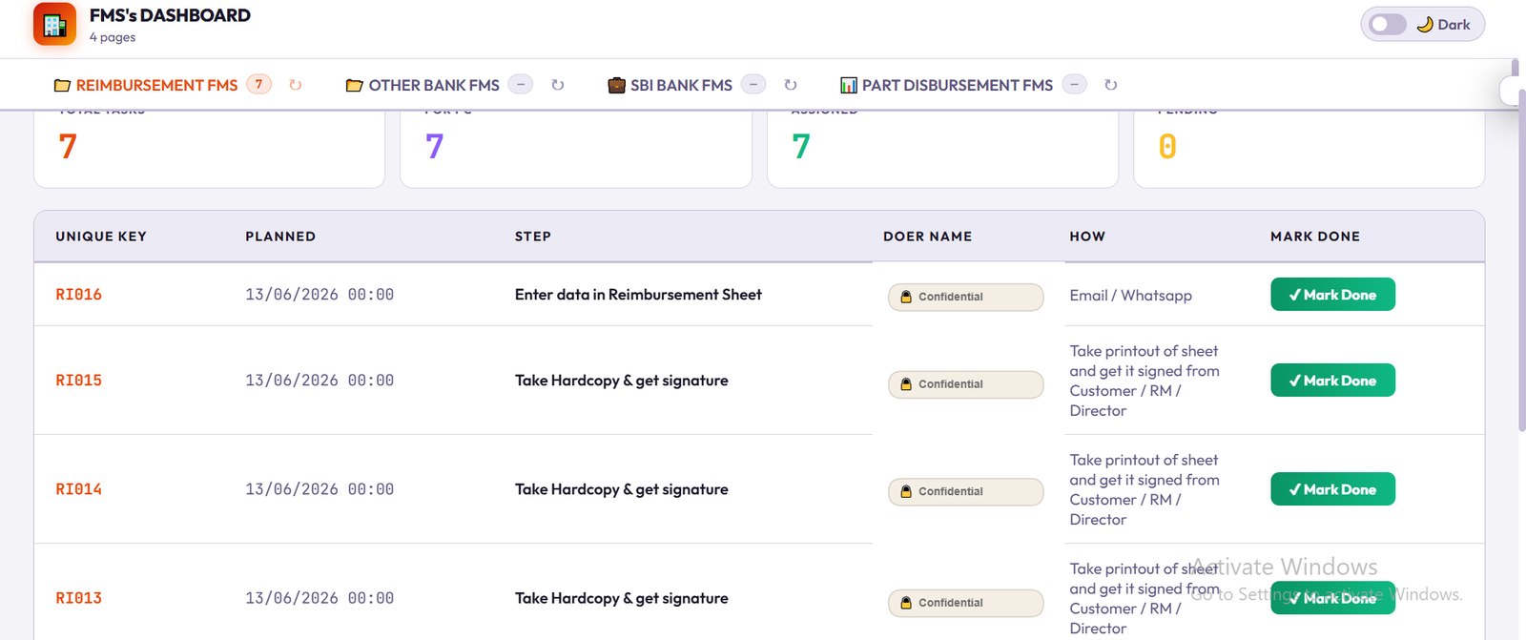This screenshot has width=1526, height=640.
Task: Click the PLANNED column header
Action: pyautogui.click(x=280, y=237)
